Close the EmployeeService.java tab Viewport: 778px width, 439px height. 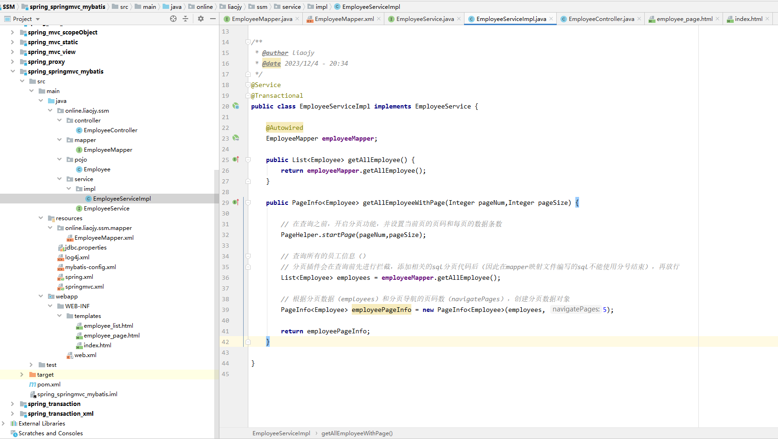[459, 19]
